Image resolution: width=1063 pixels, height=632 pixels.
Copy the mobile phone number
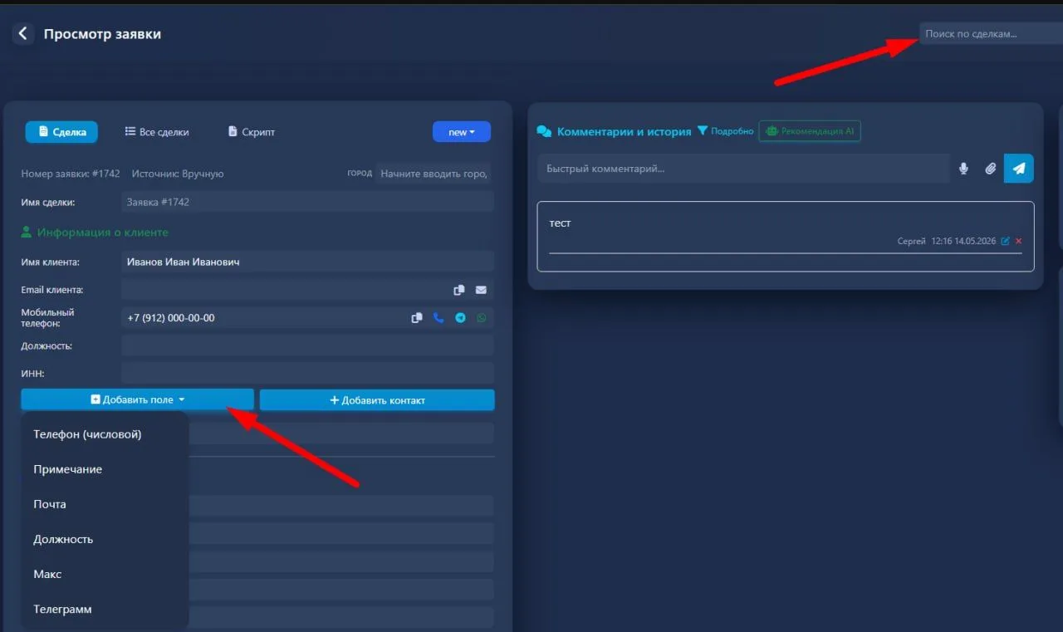coord(417,318)
